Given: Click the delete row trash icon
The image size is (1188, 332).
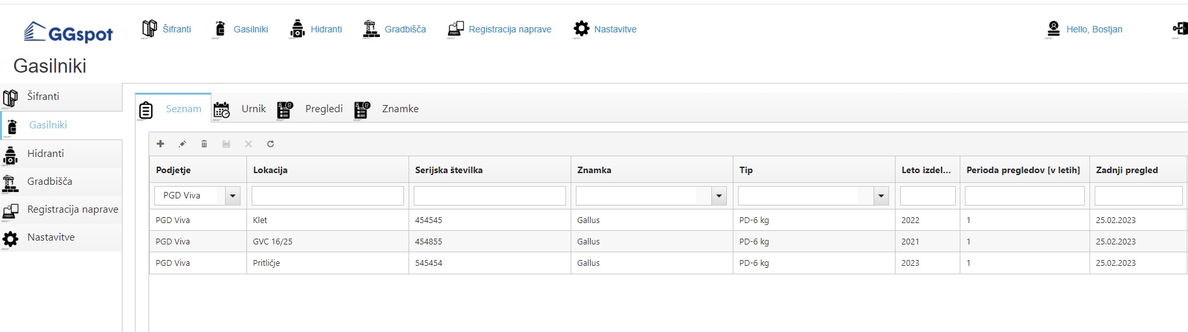Looking at the screenshot, I should point(204,144).
